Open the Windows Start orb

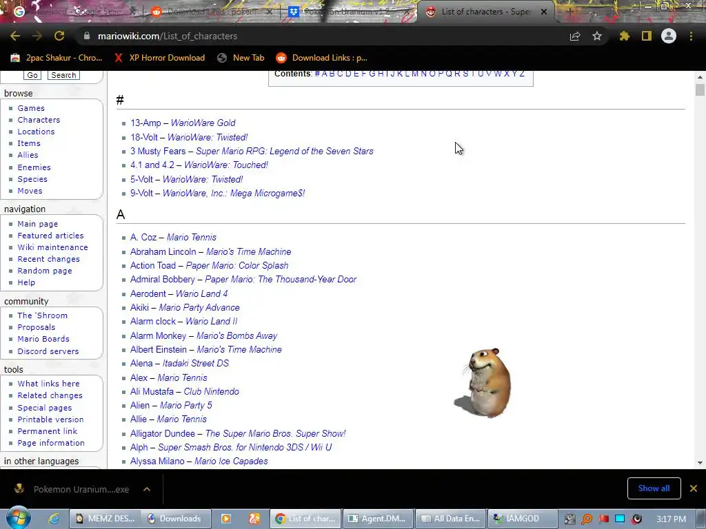coord(19,518)
